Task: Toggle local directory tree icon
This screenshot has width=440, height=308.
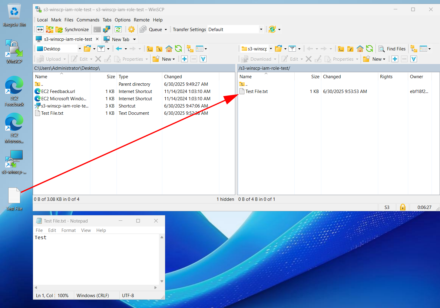Action: [x=190, y=49]
